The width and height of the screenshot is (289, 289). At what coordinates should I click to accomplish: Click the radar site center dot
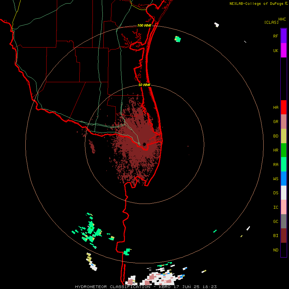coord(144,144)
